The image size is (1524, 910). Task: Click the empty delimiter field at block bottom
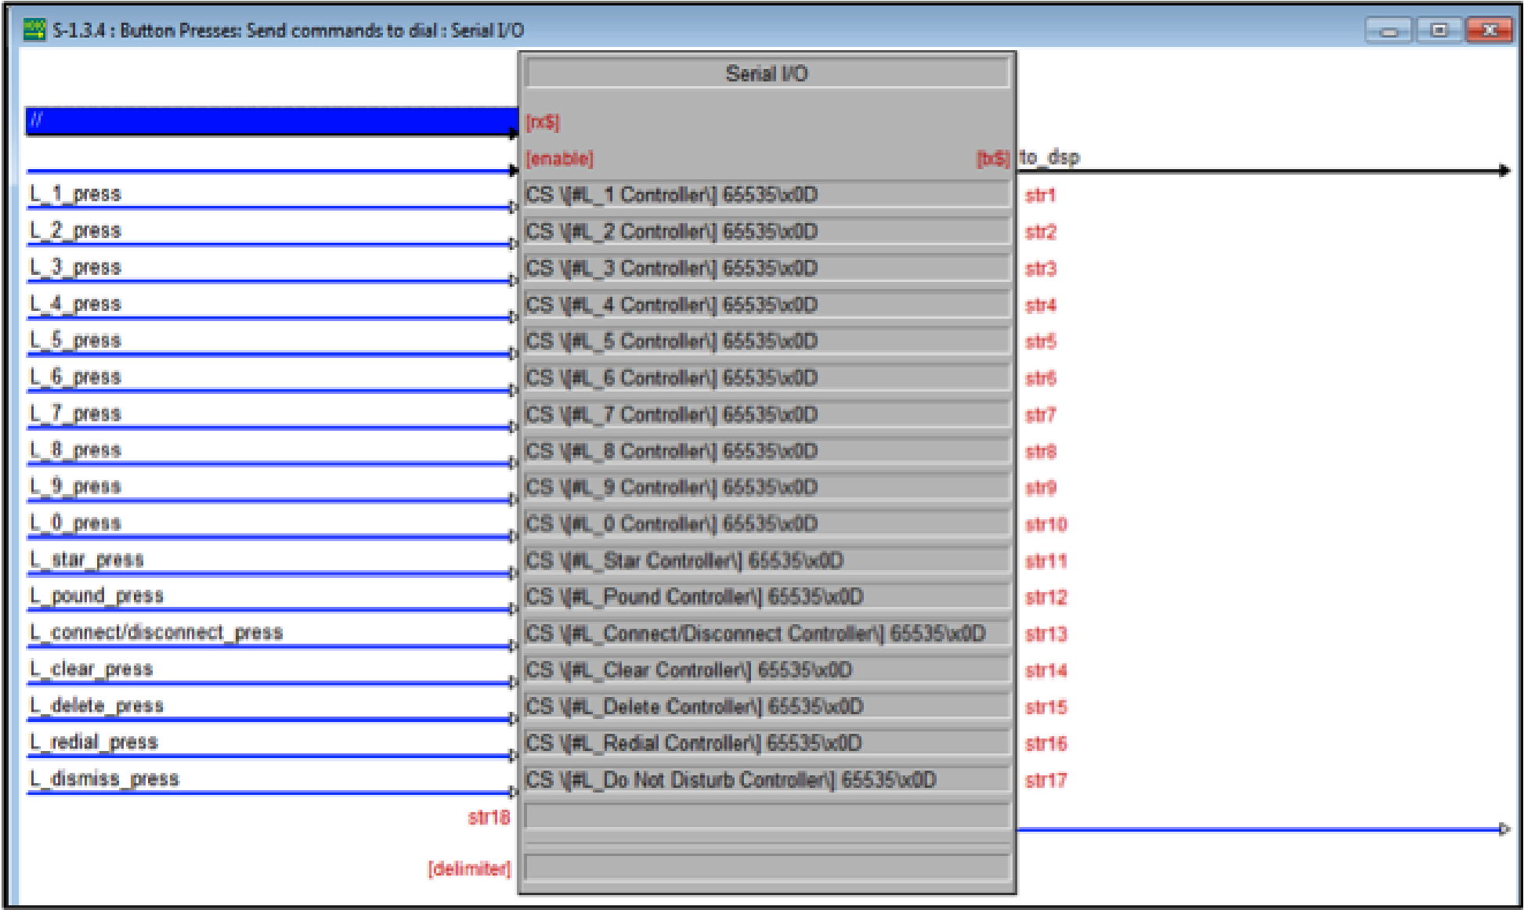coord(766,868)
